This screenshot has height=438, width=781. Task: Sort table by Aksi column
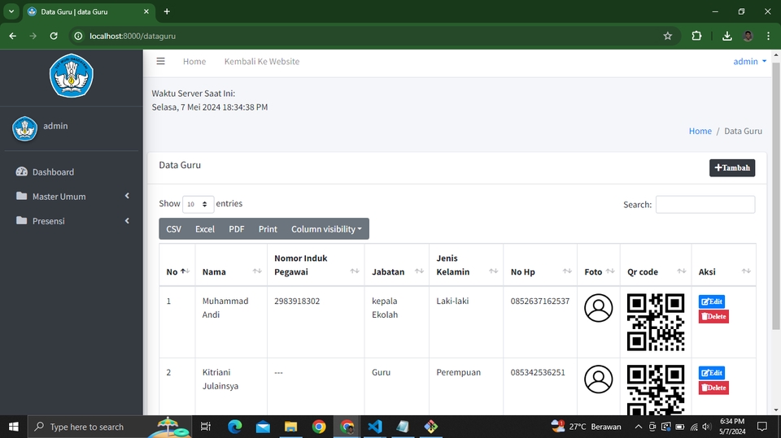pos(724,265)
